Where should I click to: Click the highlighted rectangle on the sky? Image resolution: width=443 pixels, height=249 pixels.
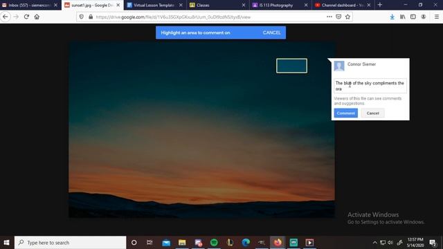point(291,66)
